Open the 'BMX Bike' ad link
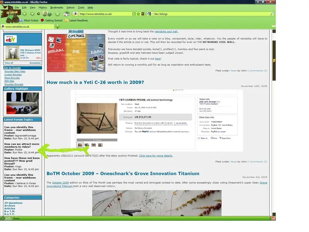 [x=9, y=81]
